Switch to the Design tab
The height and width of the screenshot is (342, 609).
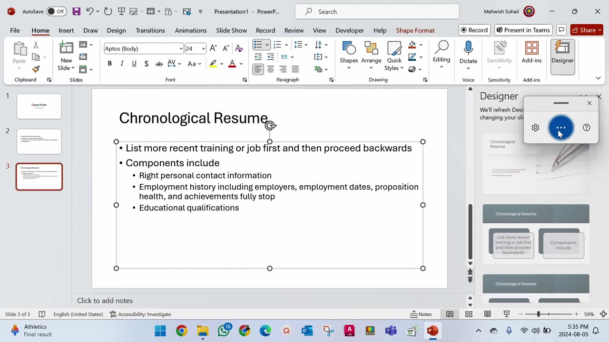pos(116,30)
